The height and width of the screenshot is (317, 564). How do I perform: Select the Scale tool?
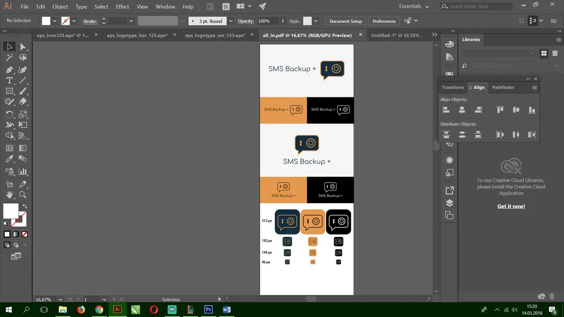[x=23, y=114]
